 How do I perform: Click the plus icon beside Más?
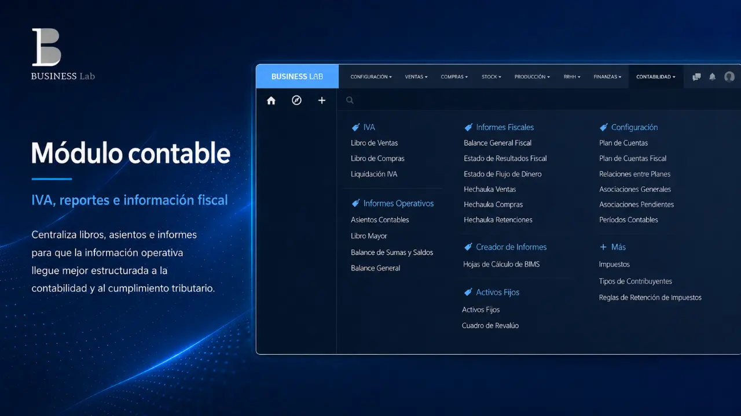(603, 247)
